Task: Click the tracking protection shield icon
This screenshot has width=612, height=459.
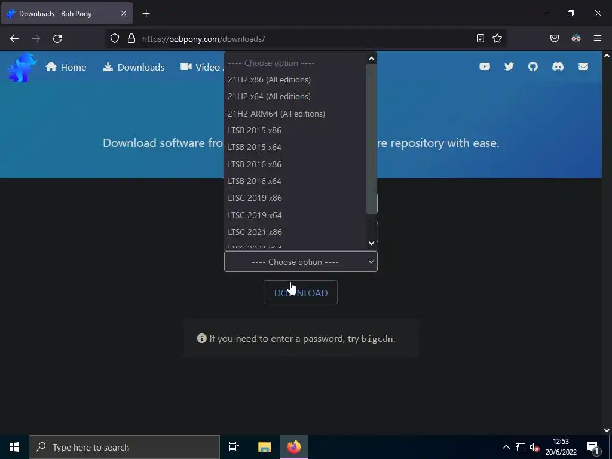Action: pos(114,38)
